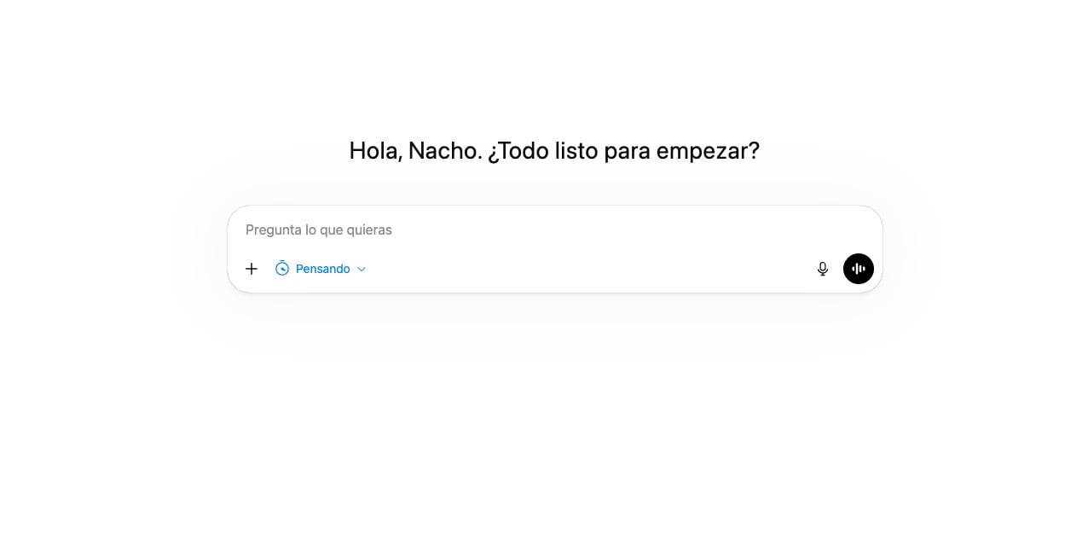This screenshot has height=558, width=1088.
Task: Click inside the rounded message composer box
Action: click(x=555, y=249)
